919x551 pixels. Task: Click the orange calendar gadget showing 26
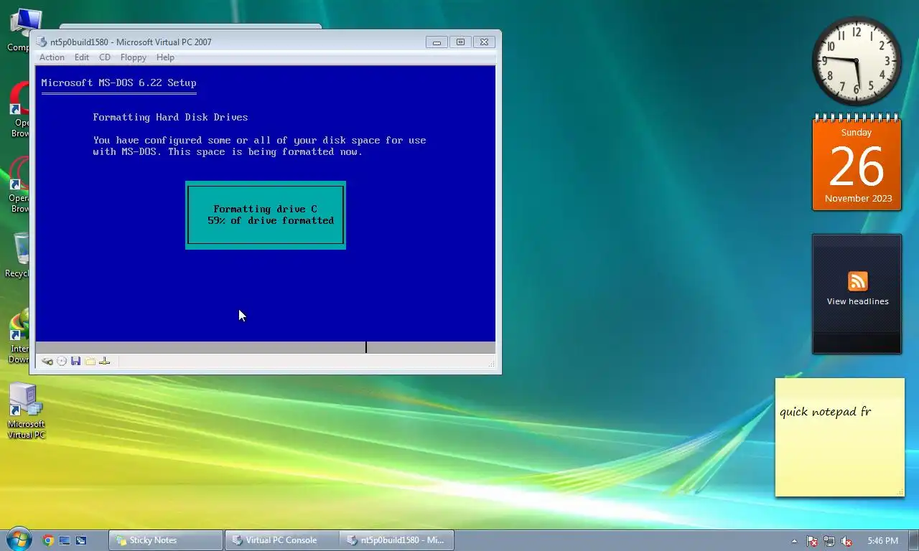pyautogui.click(x=857, y=163)
